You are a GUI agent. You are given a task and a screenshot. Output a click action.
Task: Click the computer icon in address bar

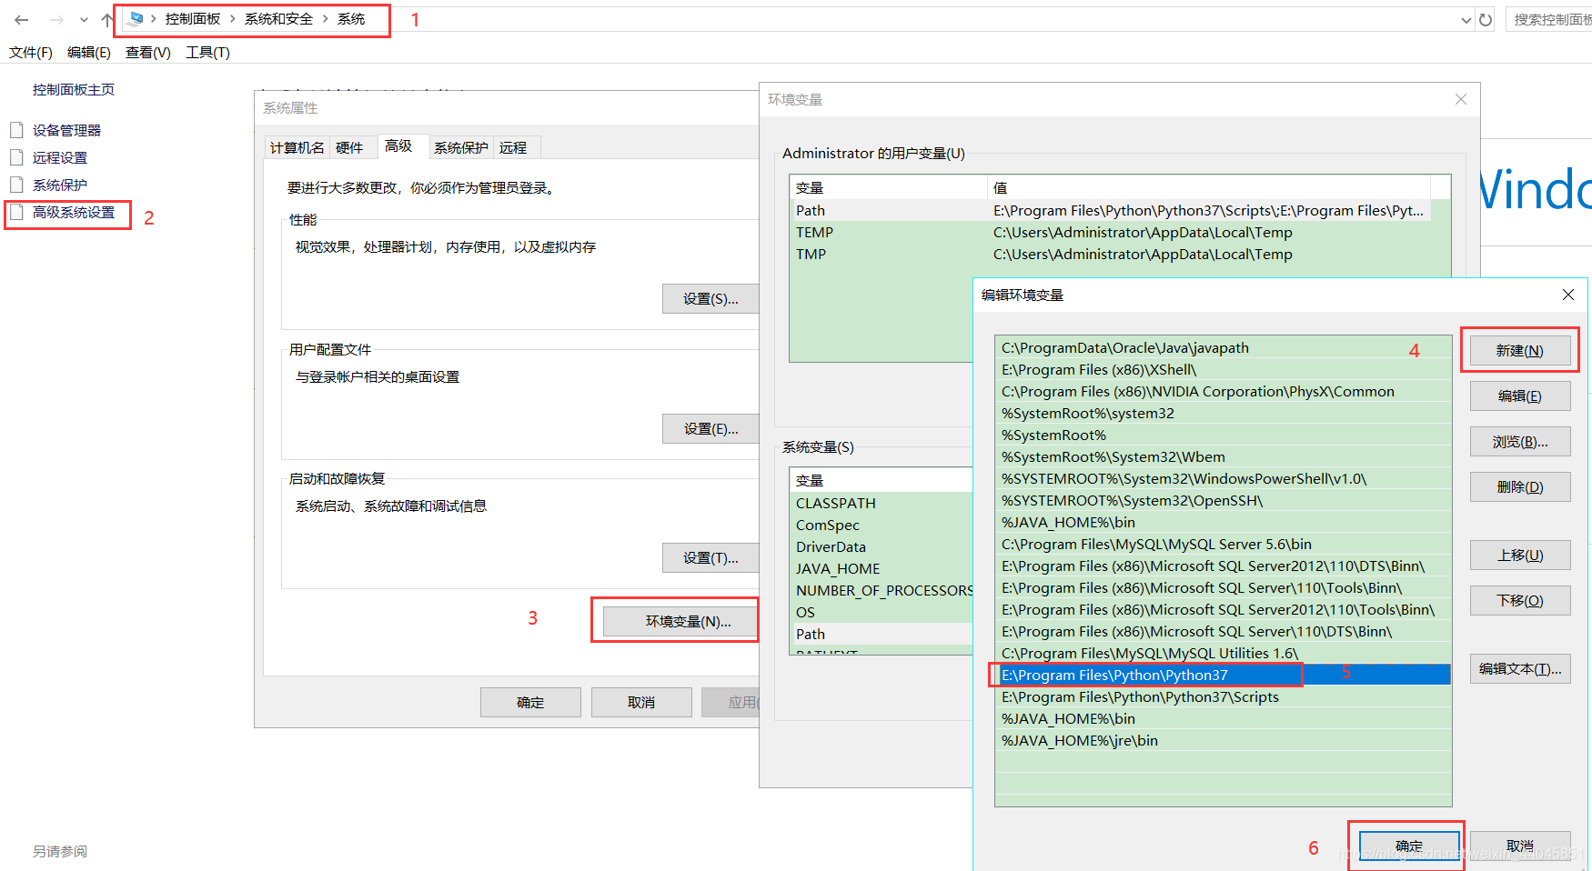tap(136, 19)
